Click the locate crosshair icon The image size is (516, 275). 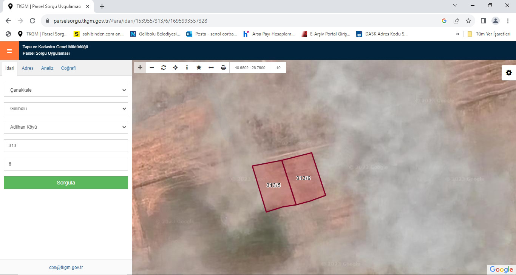(x=175, y=68)
